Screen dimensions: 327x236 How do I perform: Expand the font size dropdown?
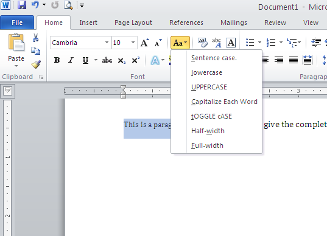tap(133, 43)
